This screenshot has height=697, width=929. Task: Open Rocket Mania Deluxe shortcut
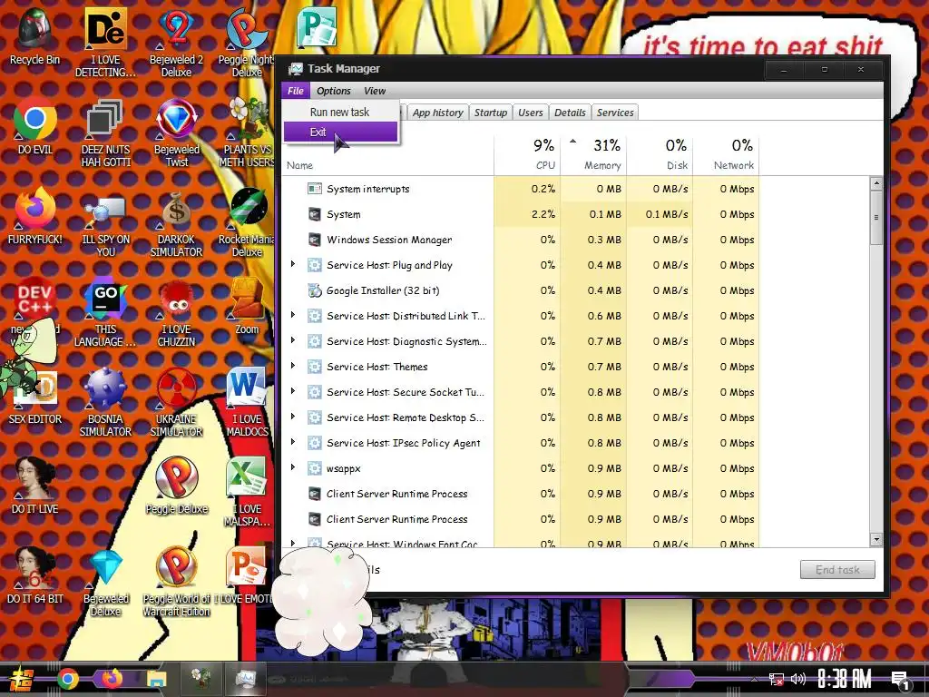point(247,222)
